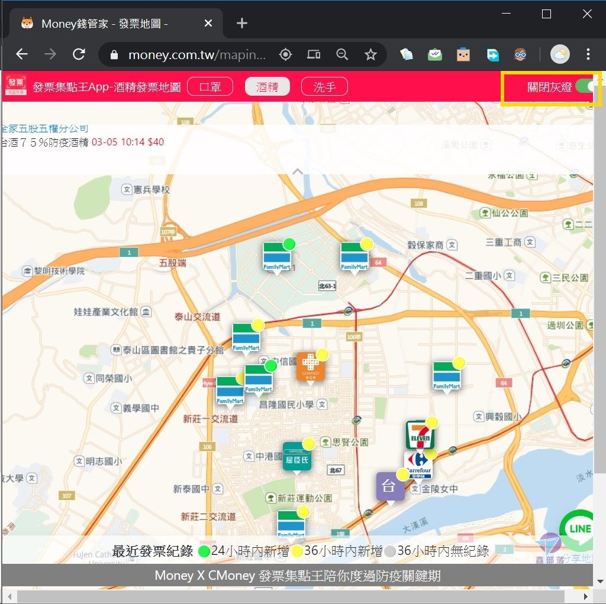The height and width of the screenshot is (604, 606).
Task: Click the 娃娃產業文化館 map label
Action: [x=112, y=312]
